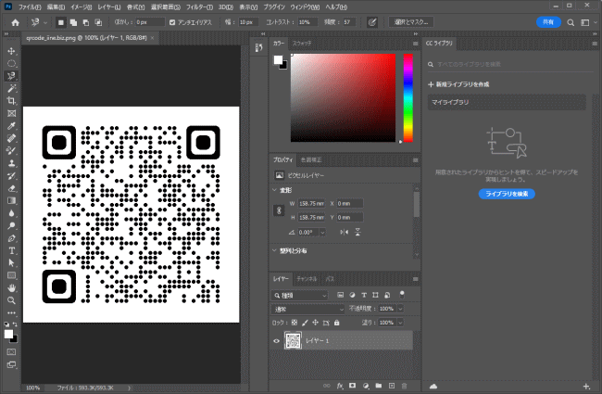This screenshot has height=394, width=602.
Task: Click the blue Share button
Action: (548, 22)
